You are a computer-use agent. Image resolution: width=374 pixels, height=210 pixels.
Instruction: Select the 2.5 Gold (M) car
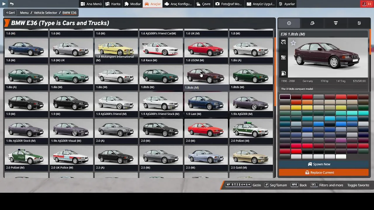coord(251,158)
